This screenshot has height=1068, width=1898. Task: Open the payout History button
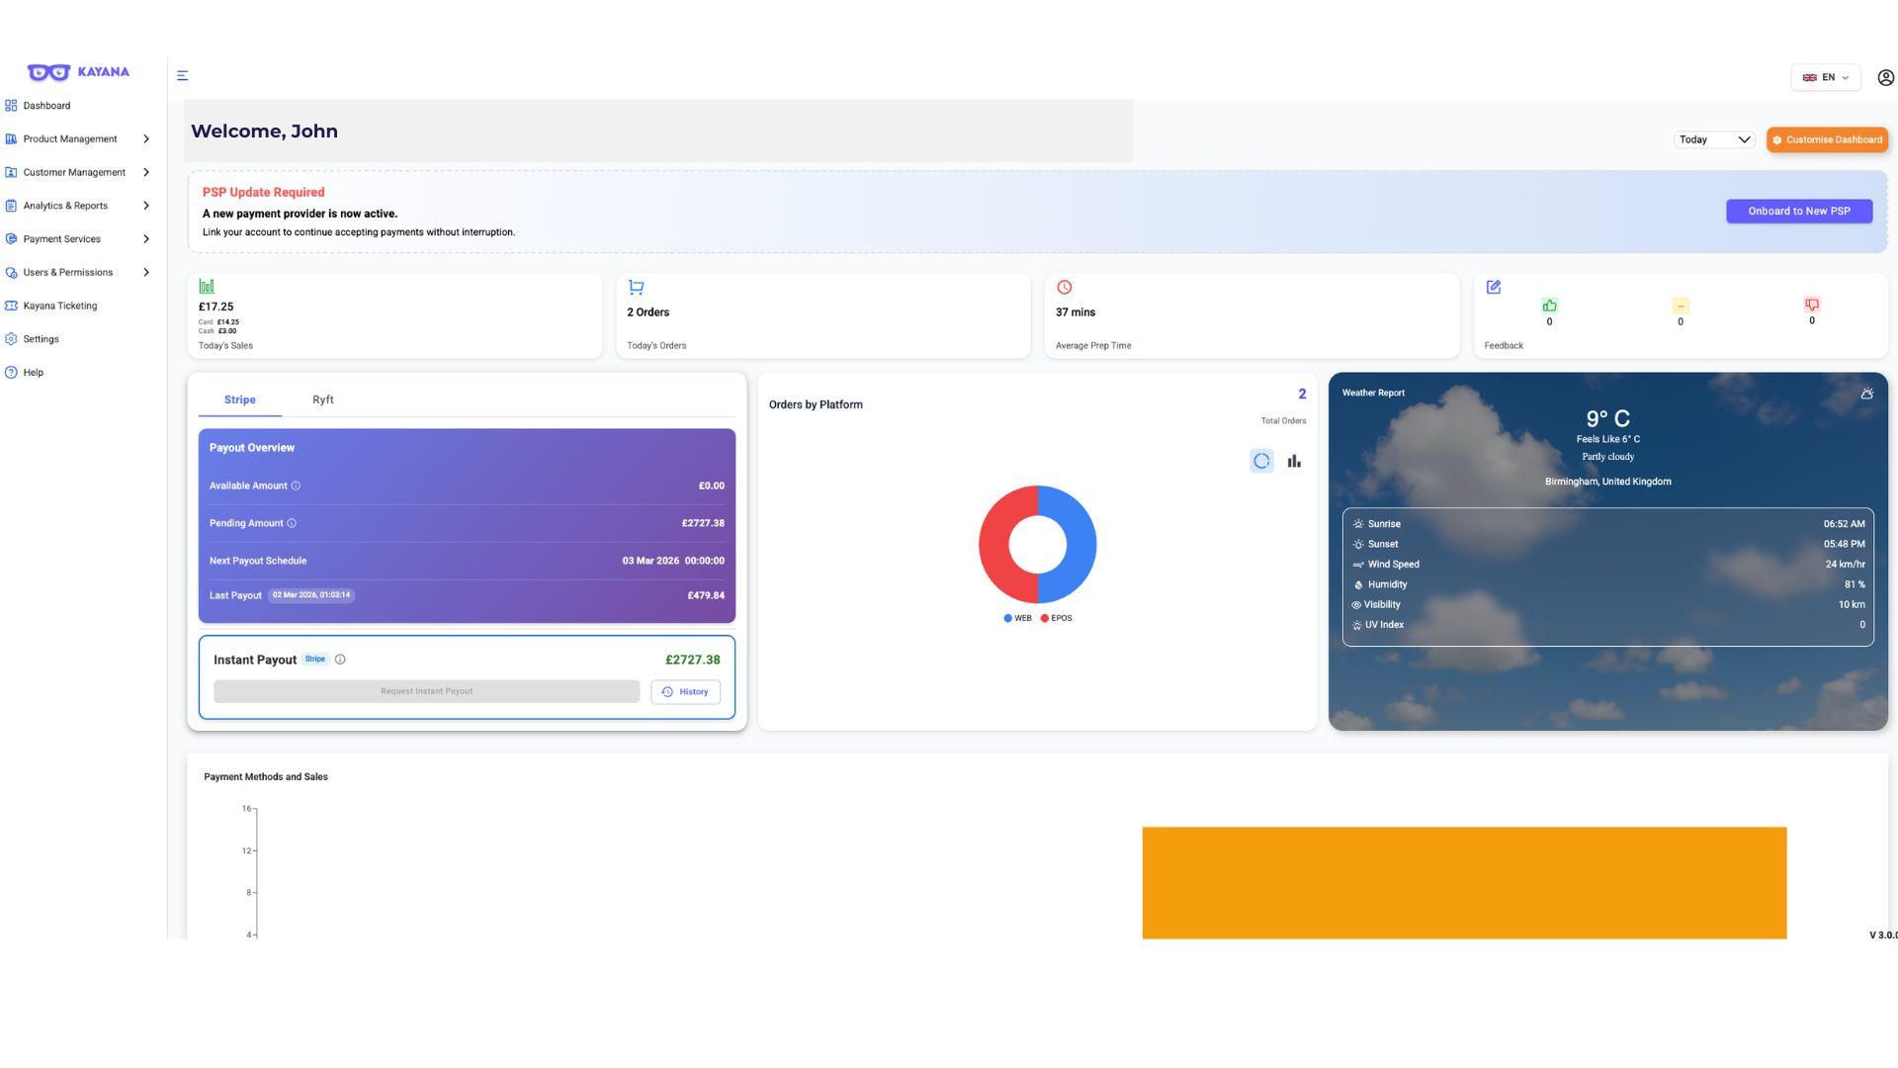[x=685, y=692]
